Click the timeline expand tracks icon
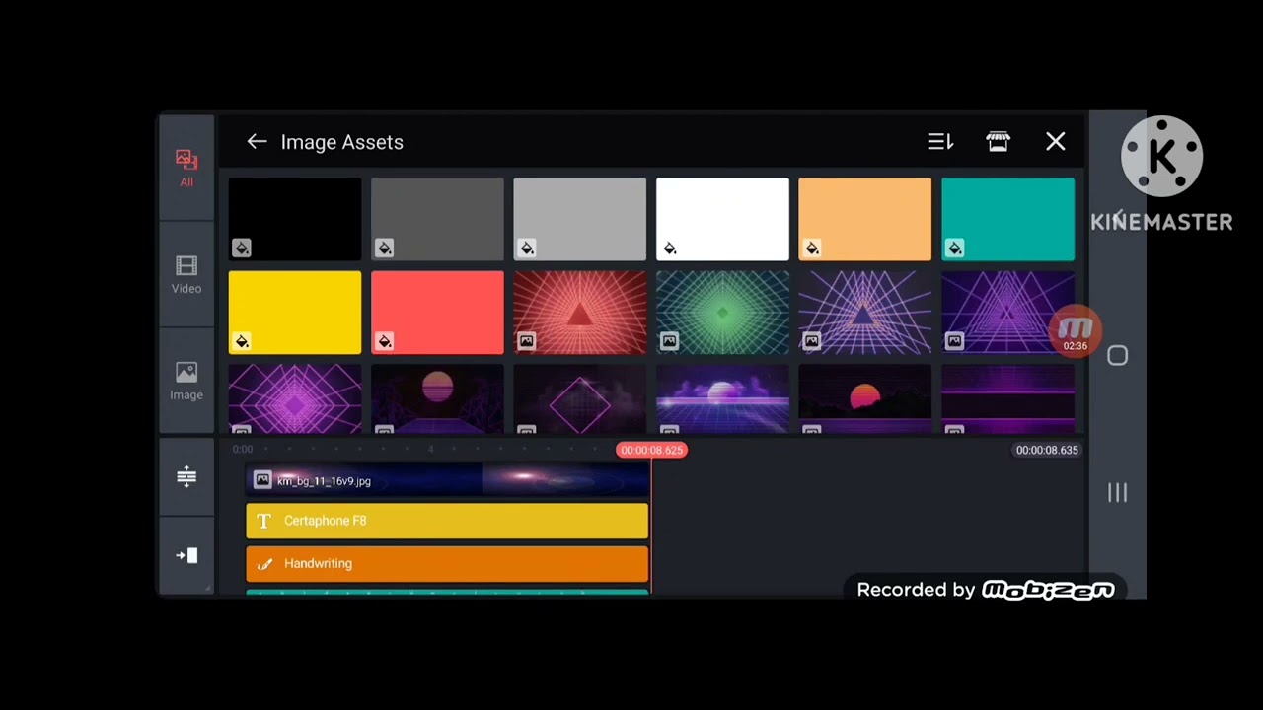The image size is (1263, 710). tap(186, 477)
